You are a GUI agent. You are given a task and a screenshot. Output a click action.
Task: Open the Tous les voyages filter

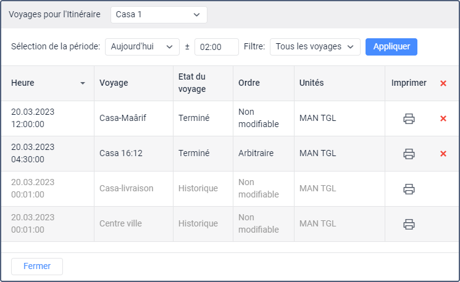click(315, 47)
